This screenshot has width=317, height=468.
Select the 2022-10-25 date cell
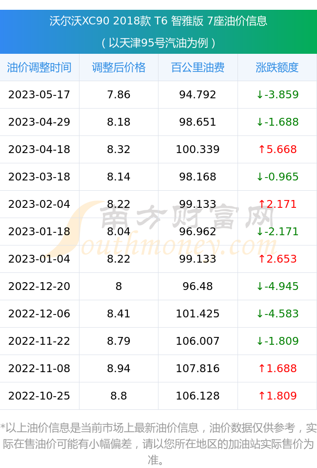40,396
